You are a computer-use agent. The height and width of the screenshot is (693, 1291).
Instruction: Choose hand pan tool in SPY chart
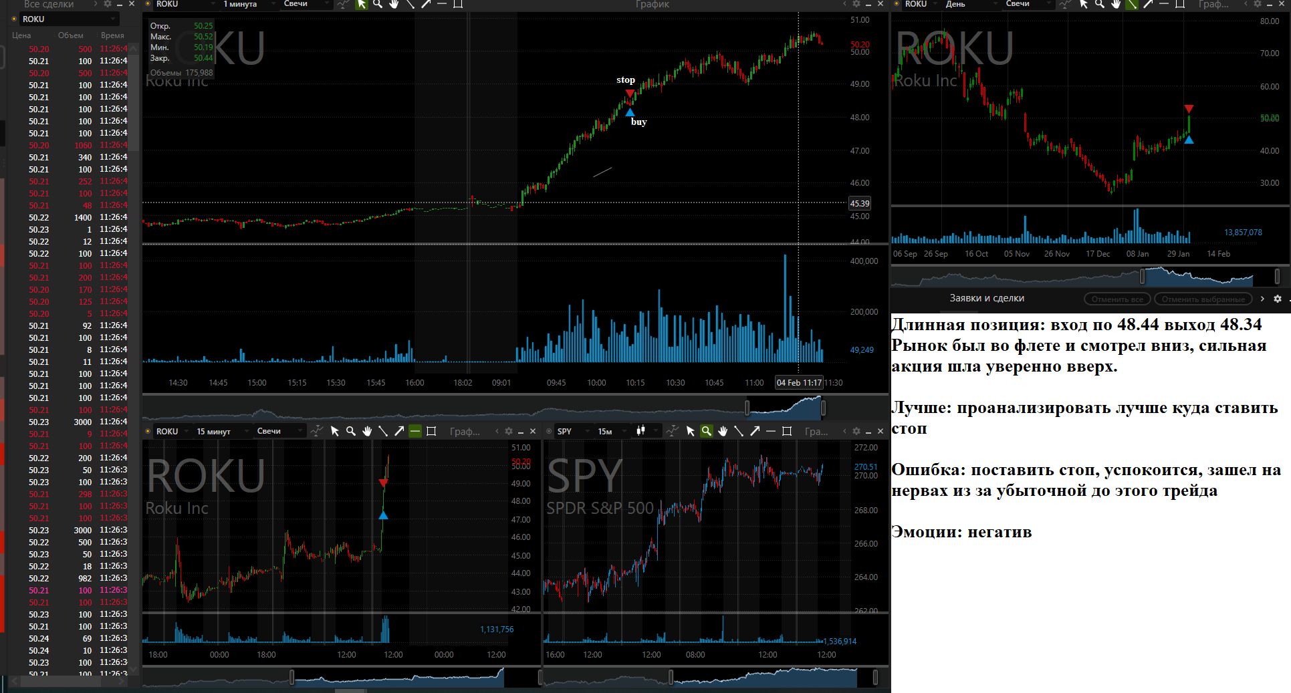tap(723, 431)
